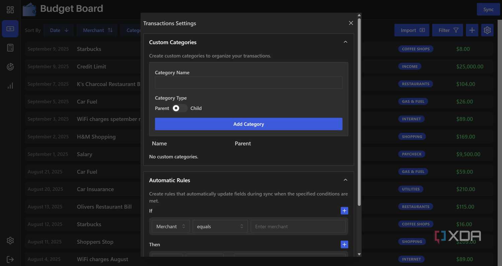
Task: Collapse the Custom Categories section
Action: (x=345, y=42)
